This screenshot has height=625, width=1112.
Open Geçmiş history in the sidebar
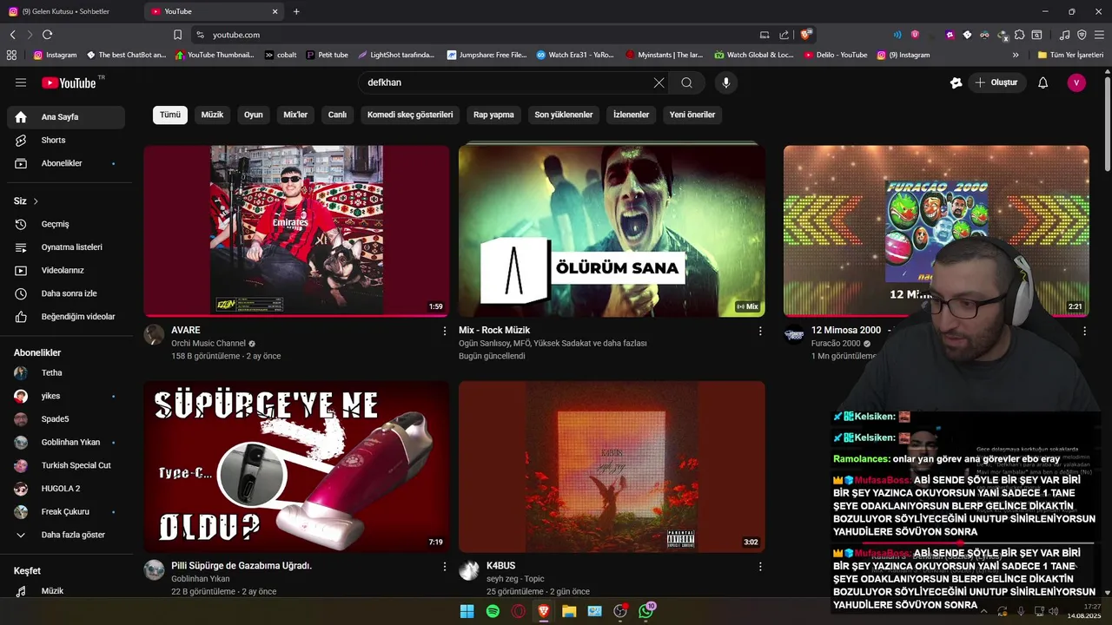tap(66, 224)
